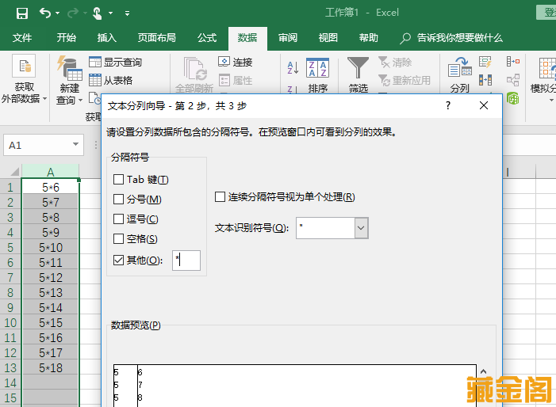This screenshot has width=556, height=407.
Task: Select column A header
Action: tap(50, 172)
